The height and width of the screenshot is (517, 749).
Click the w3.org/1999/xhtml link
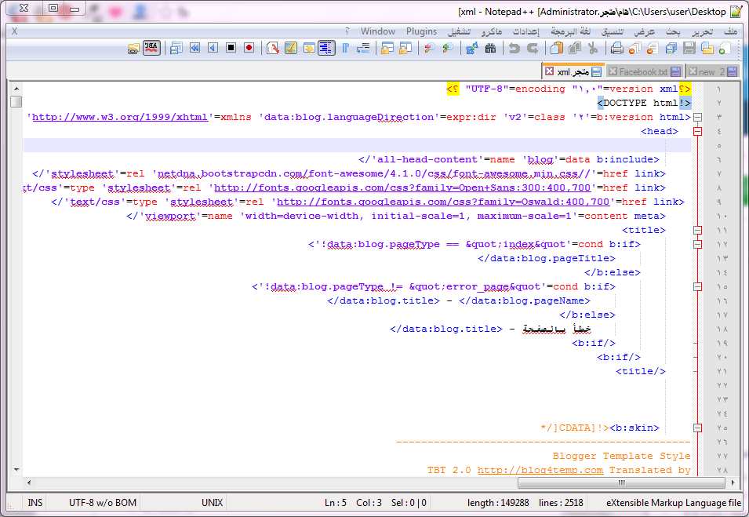point(120,117)
